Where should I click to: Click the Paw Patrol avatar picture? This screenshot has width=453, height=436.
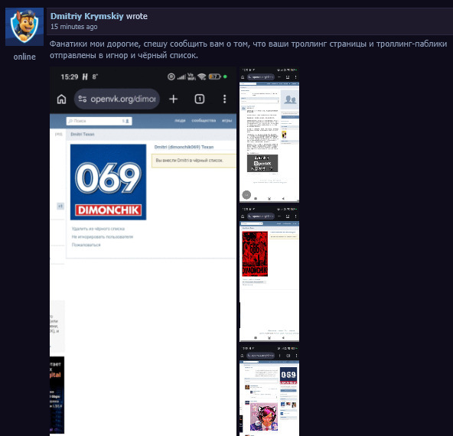(24, 27)
